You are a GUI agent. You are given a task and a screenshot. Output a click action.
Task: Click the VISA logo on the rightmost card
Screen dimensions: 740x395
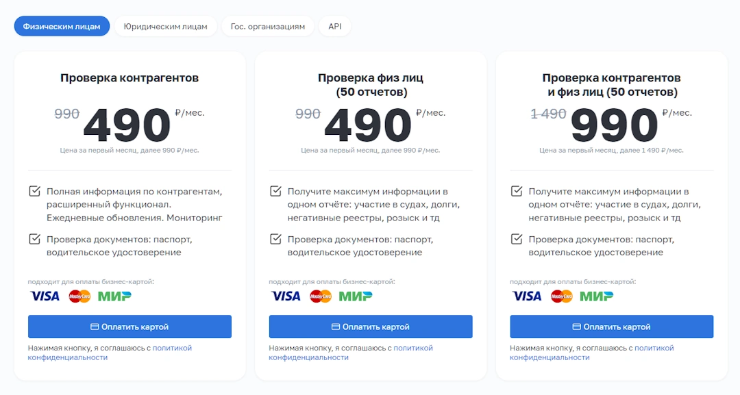[x=527, y=296]
